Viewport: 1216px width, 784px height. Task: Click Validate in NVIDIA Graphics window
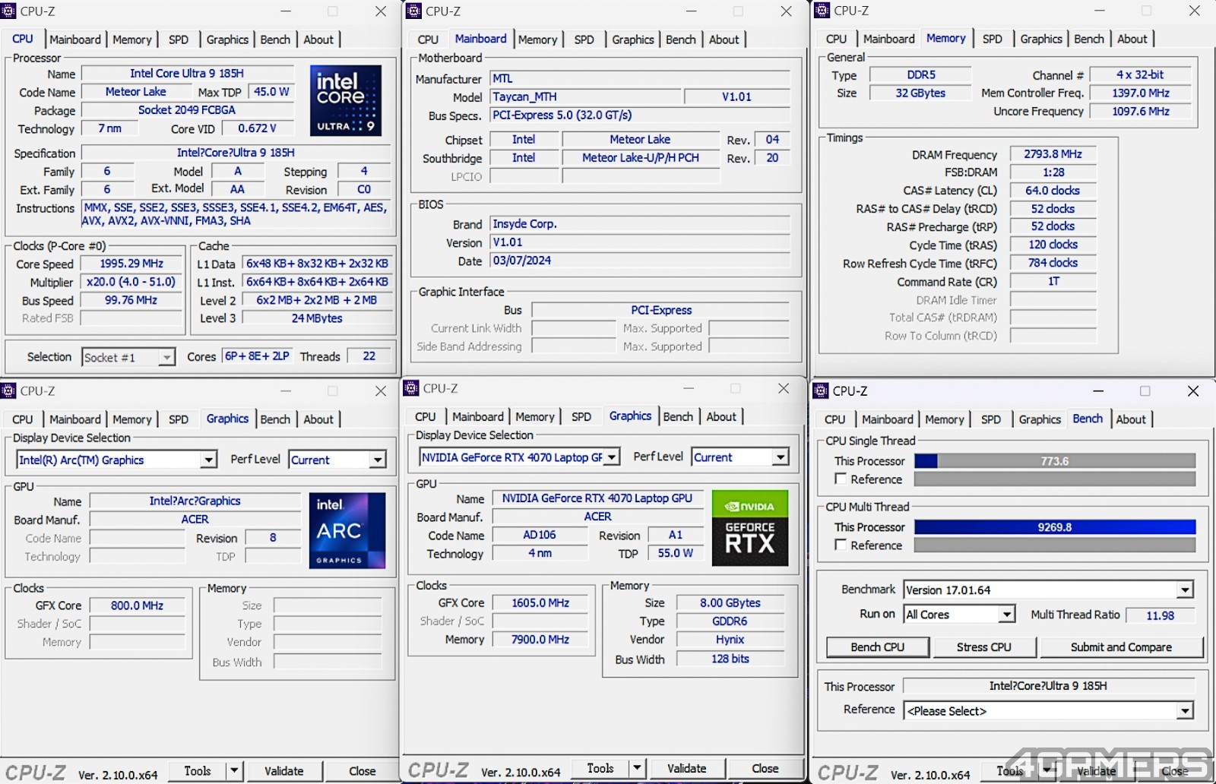click(x=686, y=768)
